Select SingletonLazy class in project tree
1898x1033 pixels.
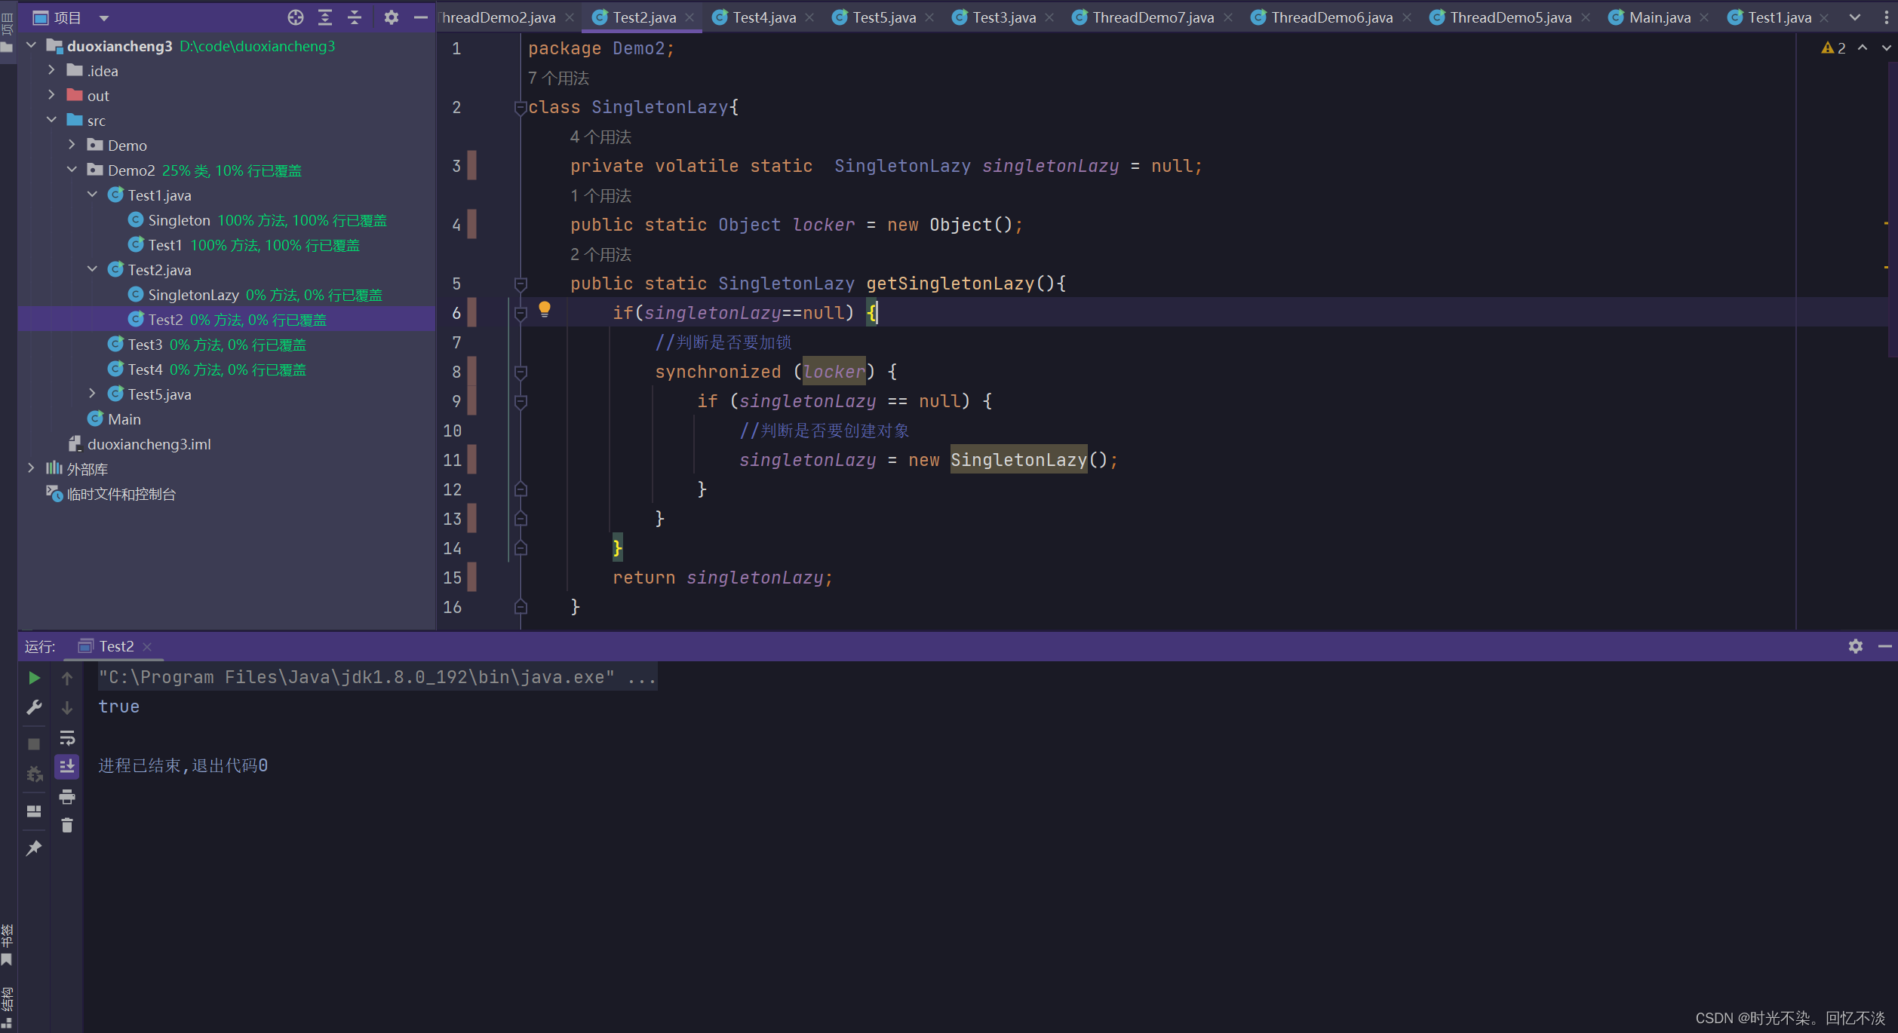click(193, 295)
